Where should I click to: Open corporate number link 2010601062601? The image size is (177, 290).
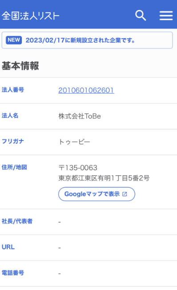coord(86,90)
